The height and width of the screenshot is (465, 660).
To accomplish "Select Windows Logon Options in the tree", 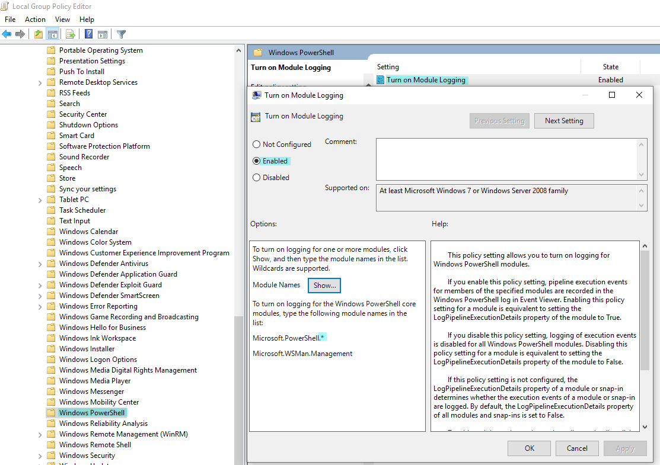I will 98,360.
